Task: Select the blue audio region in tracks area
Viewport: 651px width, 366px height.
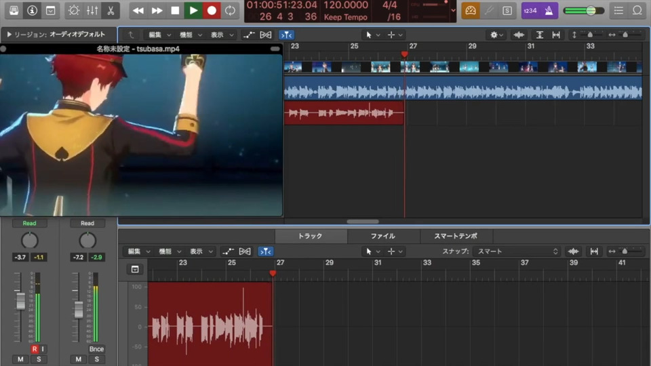Action: 463,87
